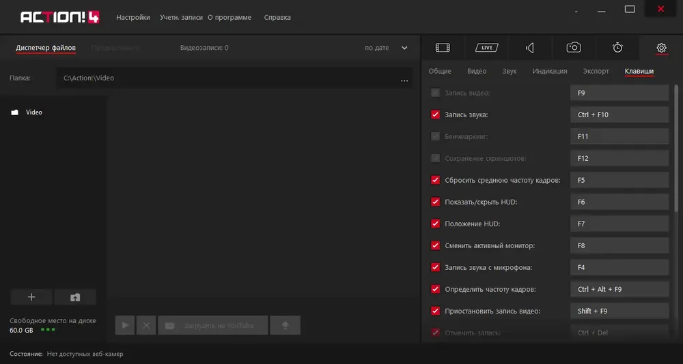
Task: Click the F11 benchmarking hotkey field
Action: 619,136
